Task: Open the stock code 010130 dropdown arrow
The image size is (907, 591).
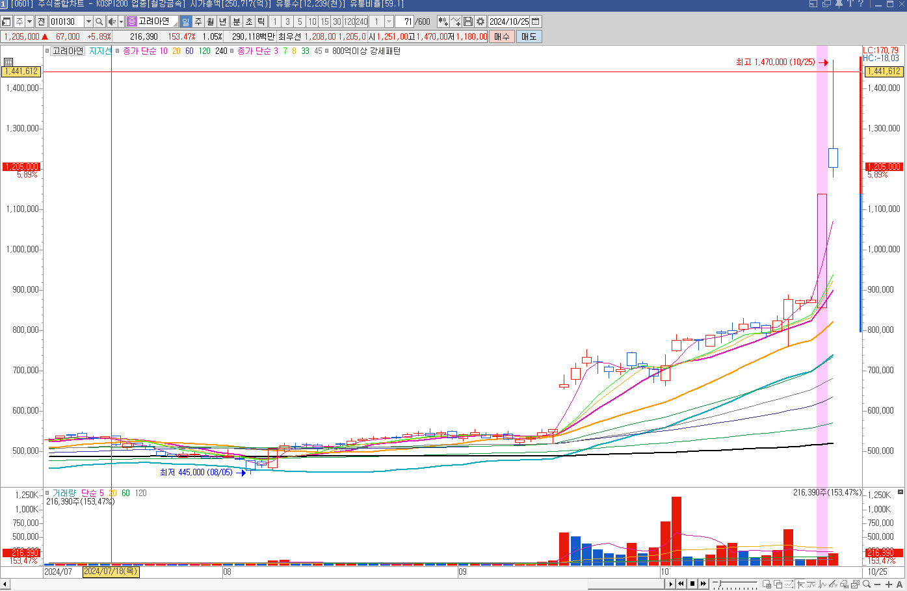Action: click(88, 21)
